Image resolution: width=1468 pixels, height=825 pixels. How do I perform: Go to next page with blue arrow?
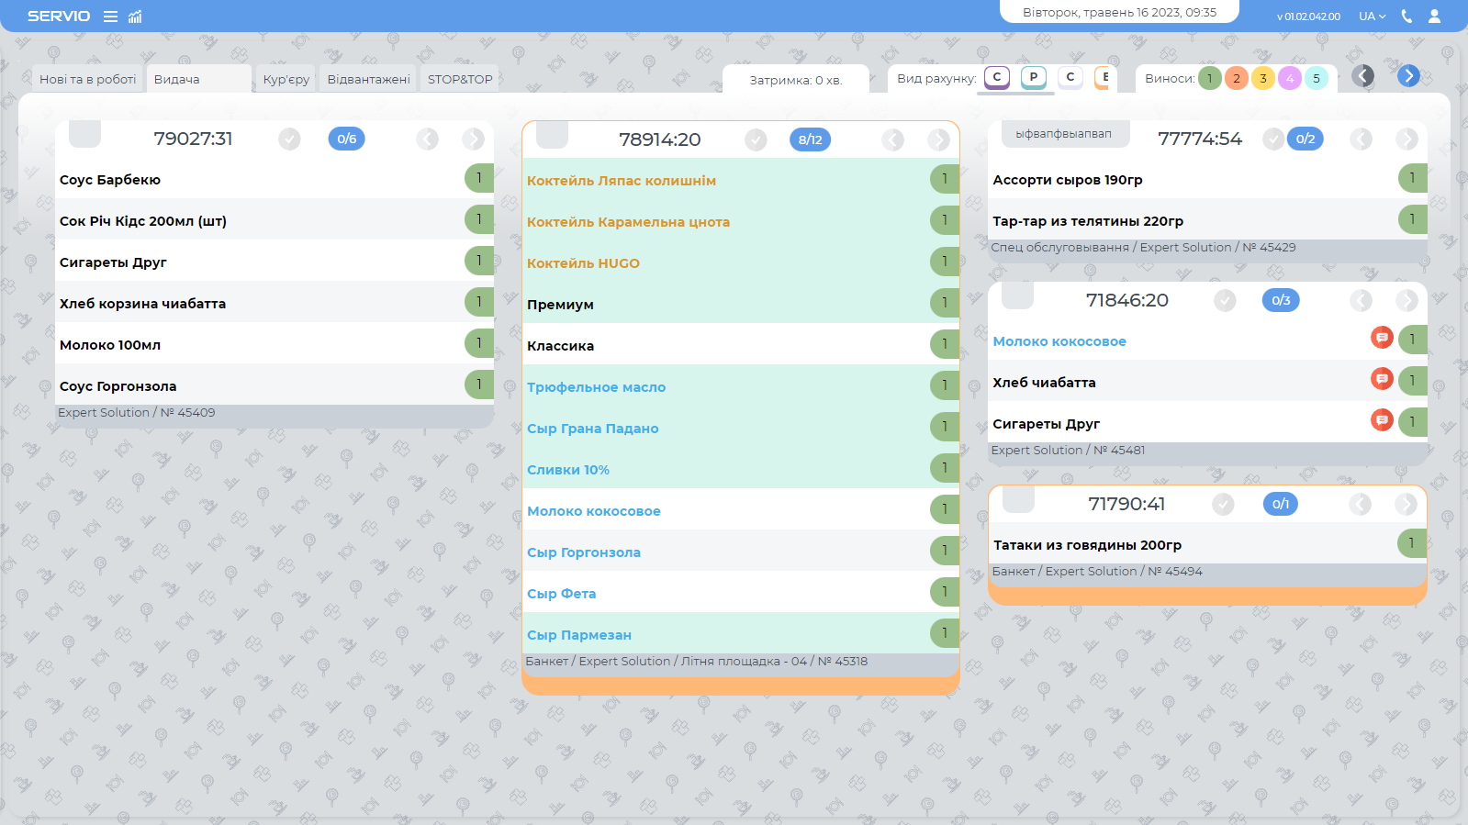tap(1408, 76)
